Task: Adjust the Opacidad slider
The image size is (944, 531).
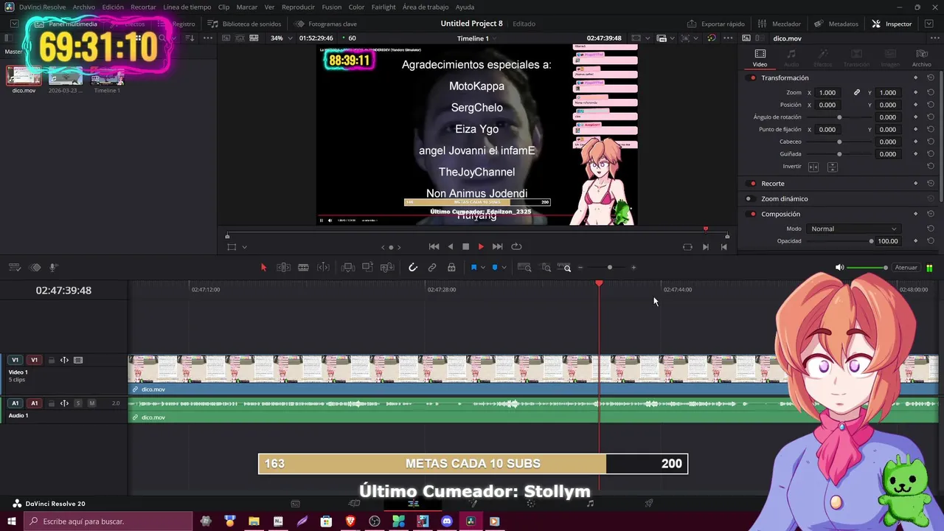Action: coord(839,241)
